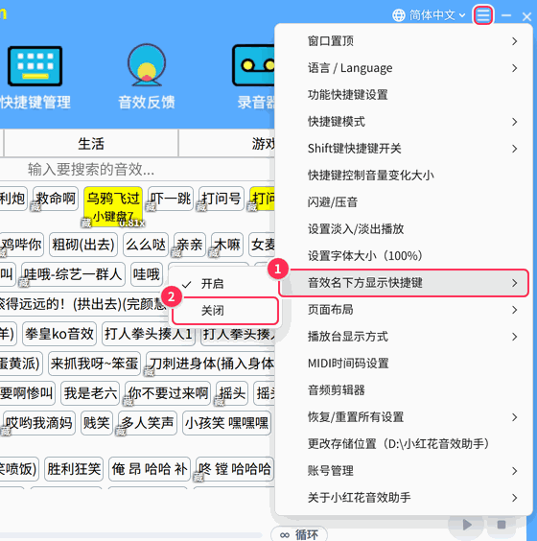This screenshot has height=541, width=537.
Task: Switch to the 生活 tab
Action: [x=91, y=144]
